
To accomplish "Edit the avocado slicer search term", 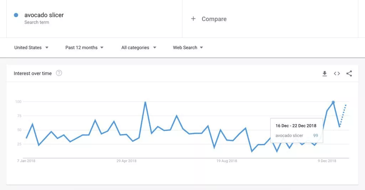I will (44, 15).
